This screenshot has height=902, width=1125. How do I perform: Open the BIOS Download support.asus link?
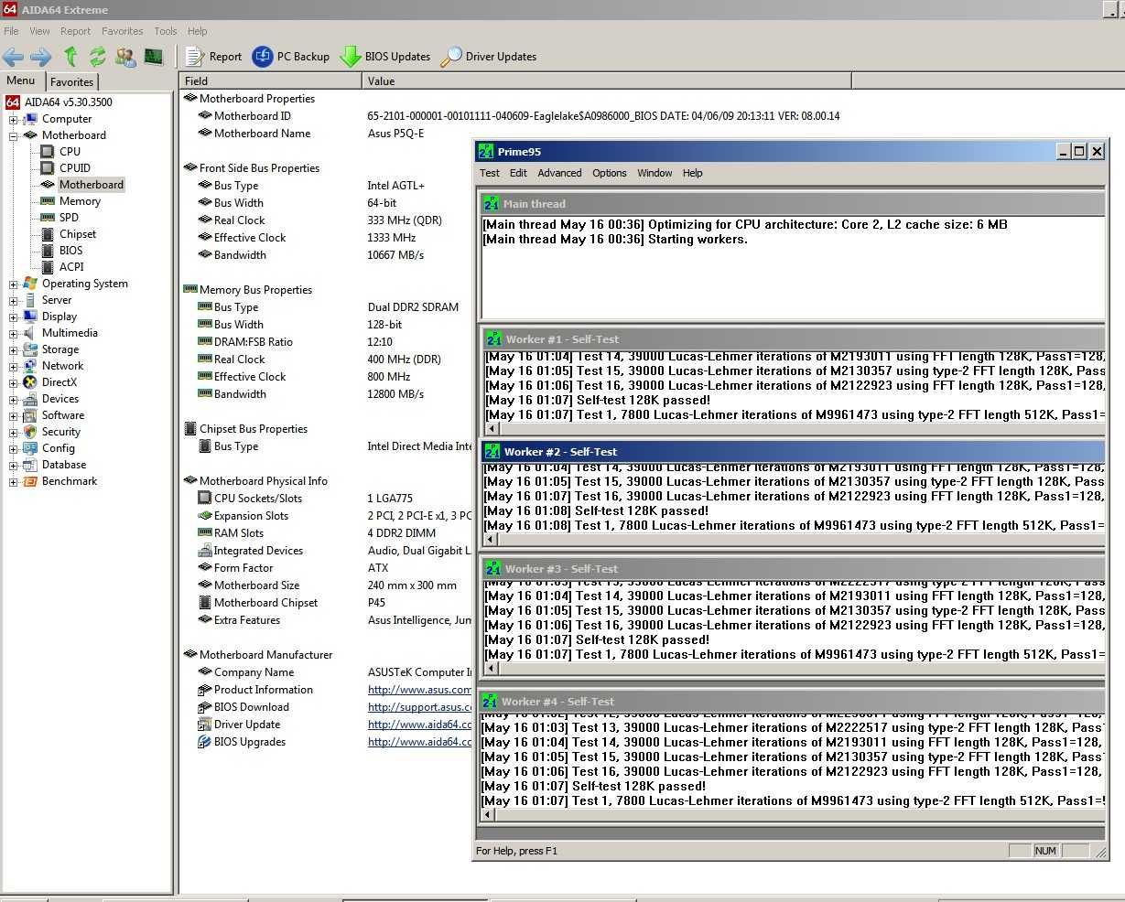click(420, 707)
